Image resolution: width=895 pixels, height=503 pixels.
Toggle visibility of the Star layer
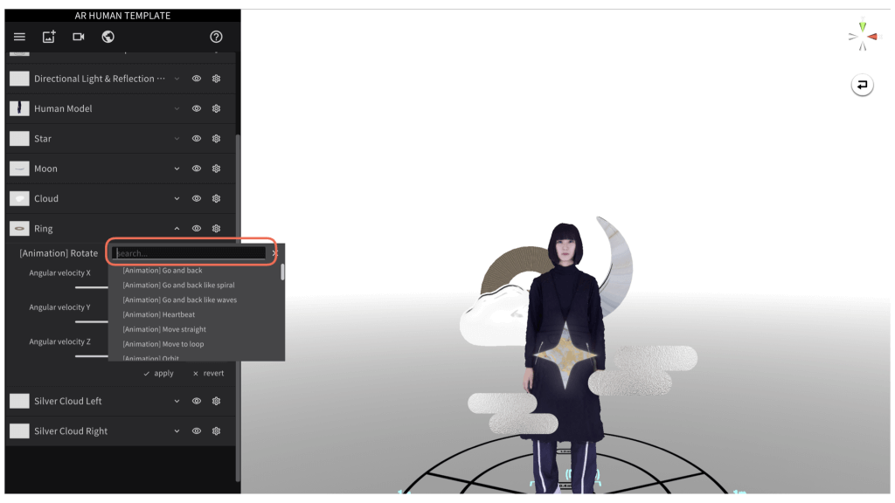coord(197,138)
